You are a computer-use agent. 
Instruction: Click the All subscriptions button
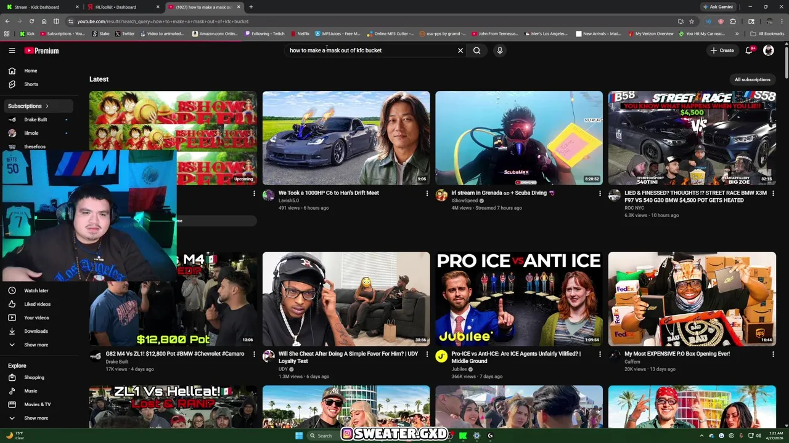click(x=752, y=79)
